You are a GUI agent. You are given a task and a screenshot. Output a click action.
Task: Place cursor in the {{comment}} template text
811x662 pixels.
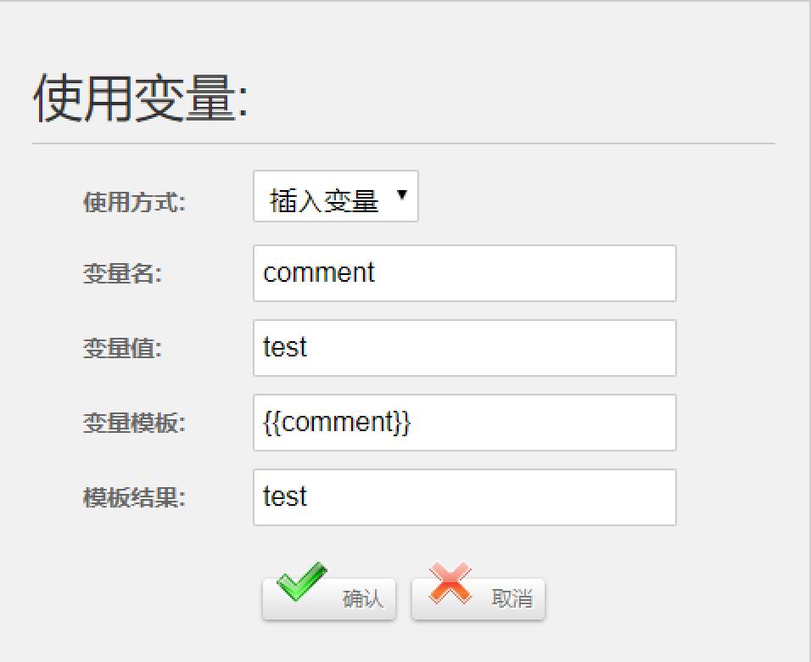pyautogui.click(x=337, y=423)
